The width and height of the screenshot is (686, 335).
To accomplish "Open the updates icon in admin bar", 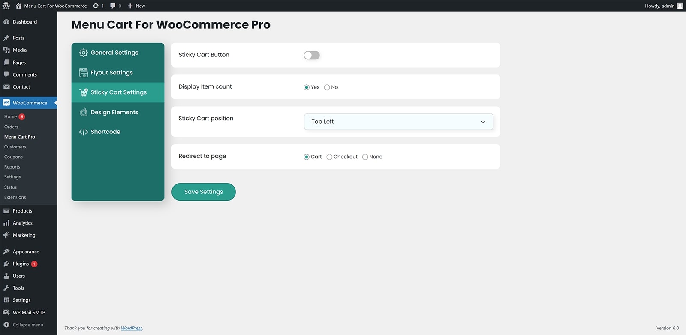I will click(x=96, y=6).
